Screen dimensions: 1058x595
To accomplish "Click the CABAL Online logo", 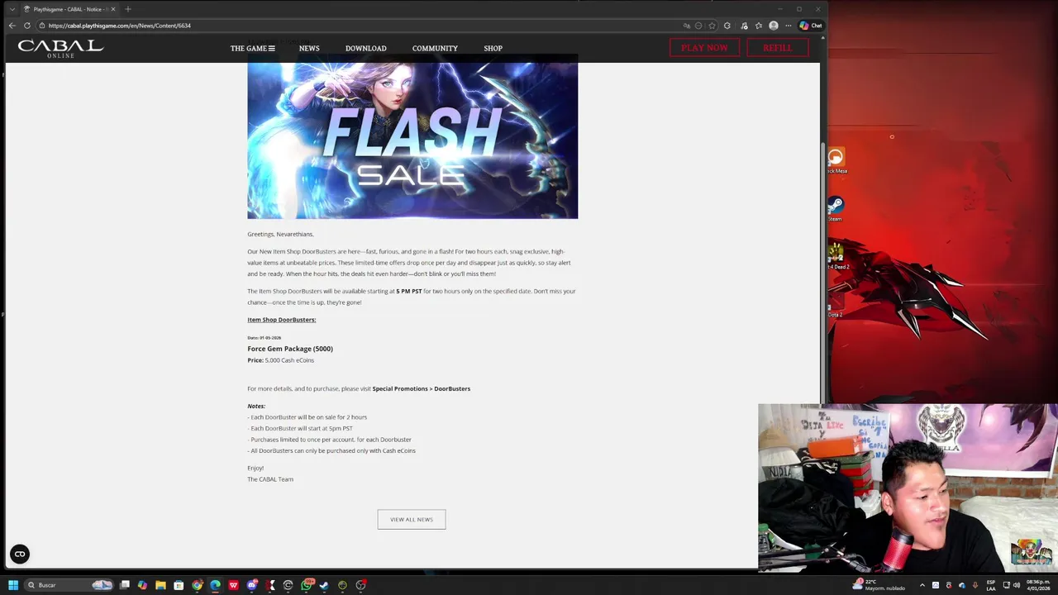I will coord(60,48).
